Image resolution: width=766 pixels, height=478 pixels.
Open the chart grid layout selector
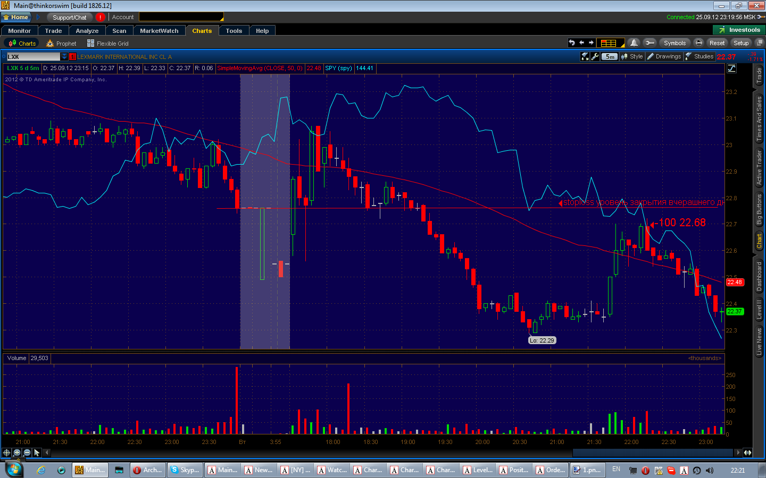[610, 43]
